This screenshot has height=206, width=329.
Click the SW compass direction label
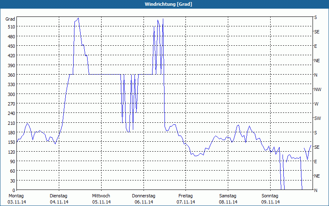317,118
